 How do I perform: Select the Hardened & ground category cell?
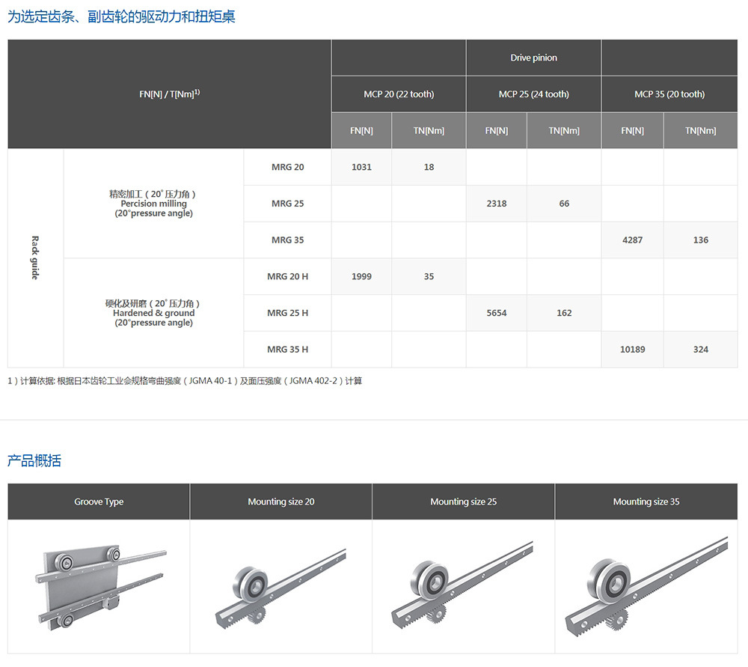[153, 313]
